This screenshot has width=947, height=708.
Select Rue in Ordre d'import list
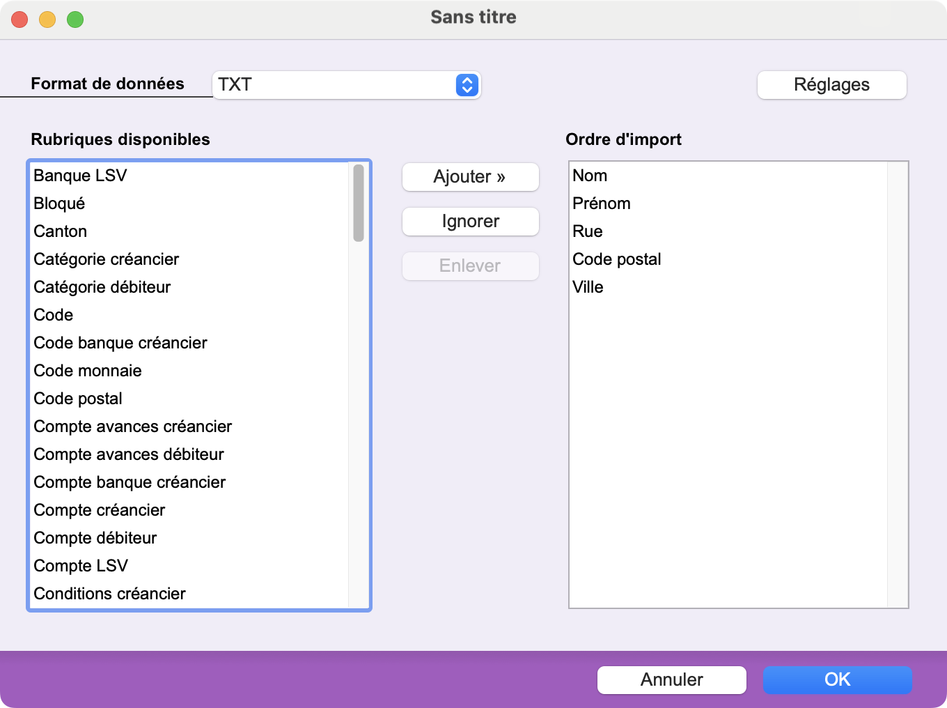(x=728, y=231)
